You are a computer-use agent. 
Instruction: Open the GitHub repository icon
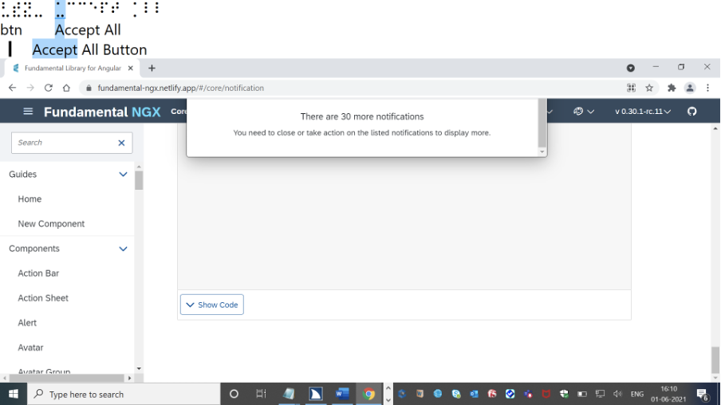pos(692,112)
